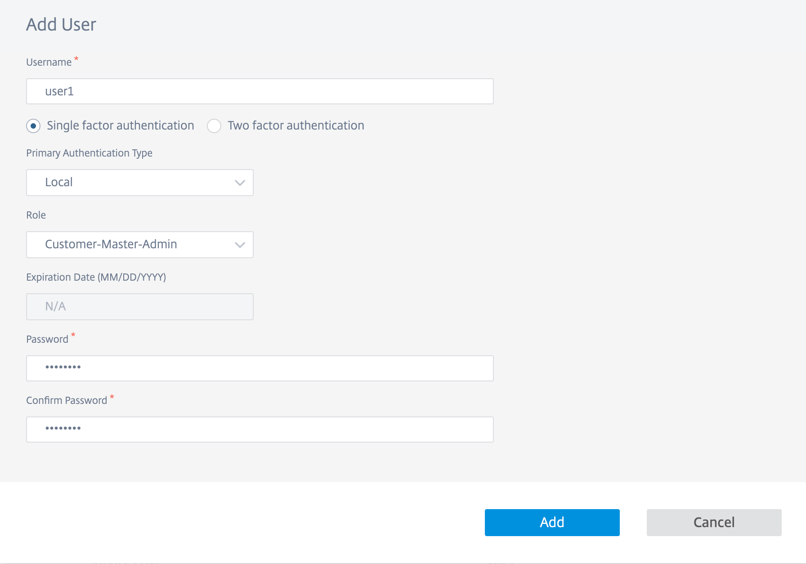The width and height of the screenshot is (806, 564).
Task: Open the Primary Authentication Type dropdown
Action: 140,183
